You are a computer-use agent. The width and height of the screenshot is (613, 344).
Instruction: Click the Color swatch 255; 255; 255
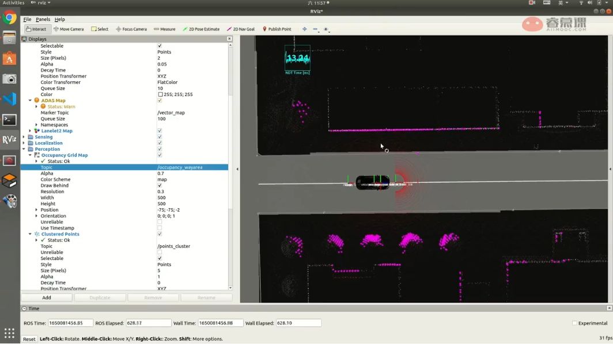tap(160, 94)
